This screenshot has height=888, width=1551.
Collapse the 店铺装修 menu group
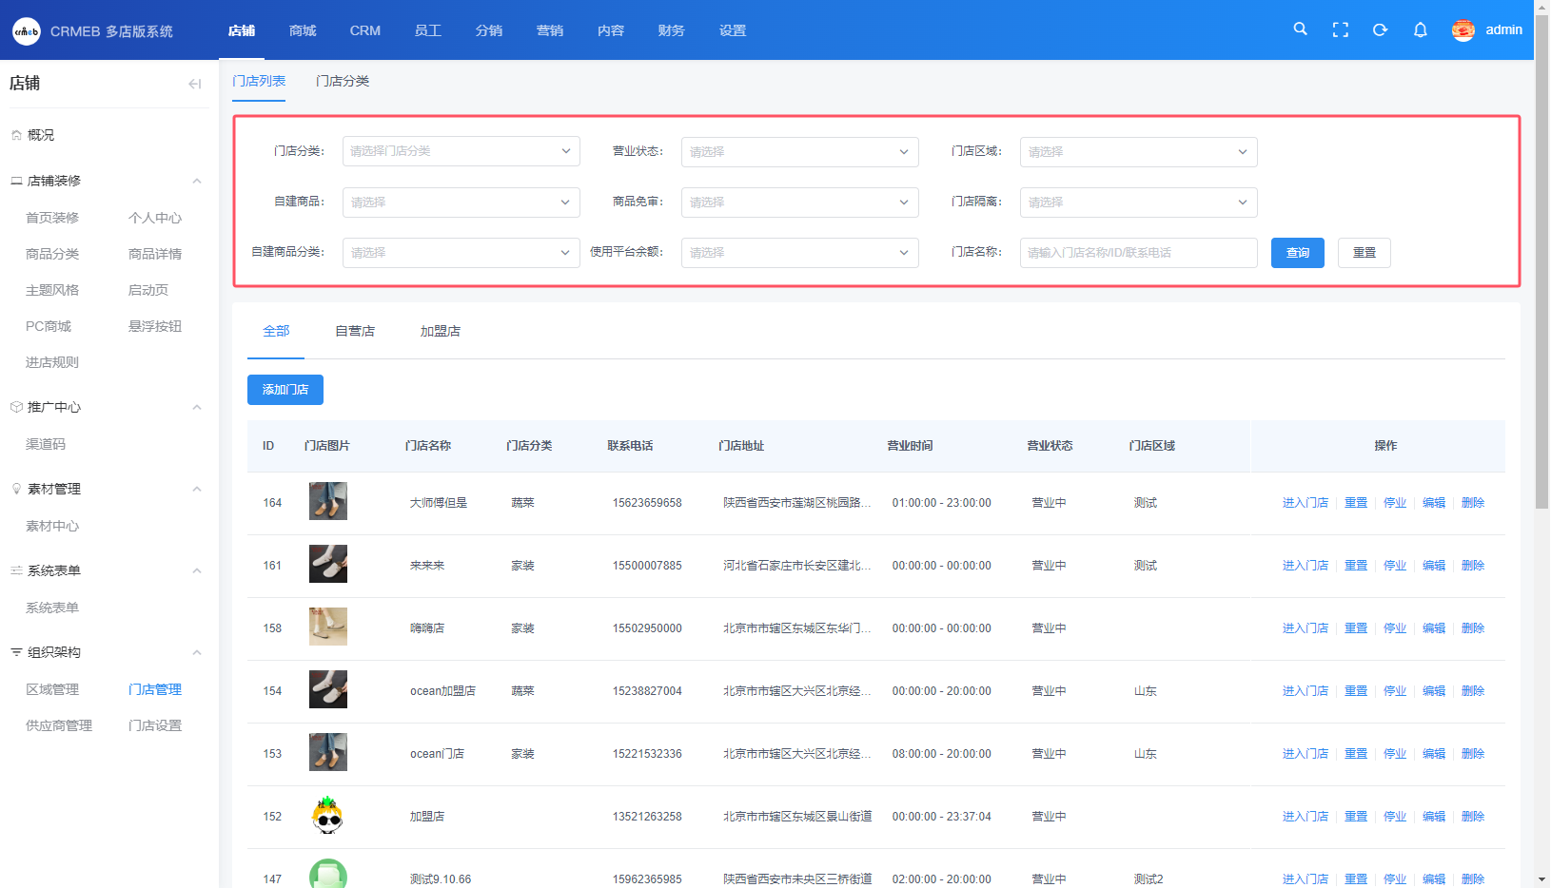point(197,181)
